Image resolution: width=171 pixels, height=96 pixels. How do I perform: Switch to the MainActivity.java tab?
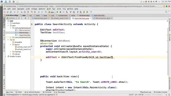[40, 18]
